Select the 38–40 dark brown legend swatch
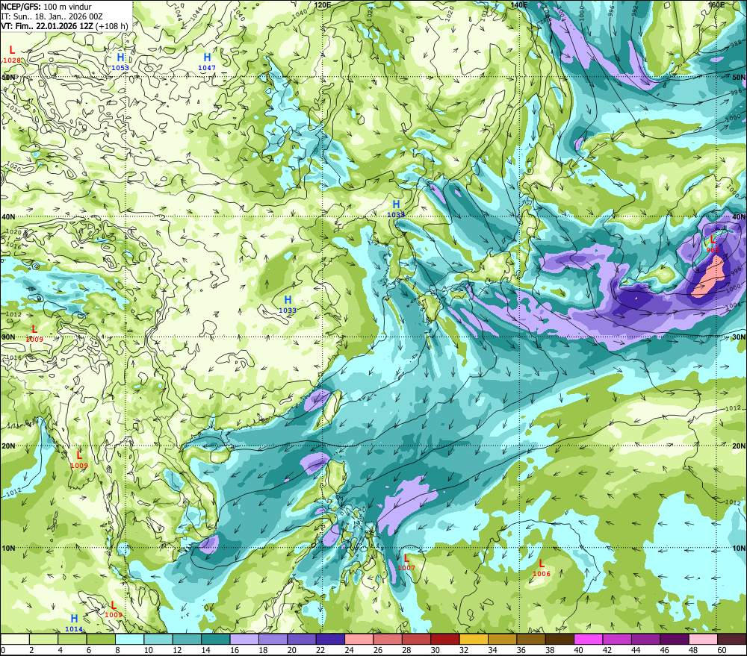Screen dimensions: 747x656 tap(560, 640)
